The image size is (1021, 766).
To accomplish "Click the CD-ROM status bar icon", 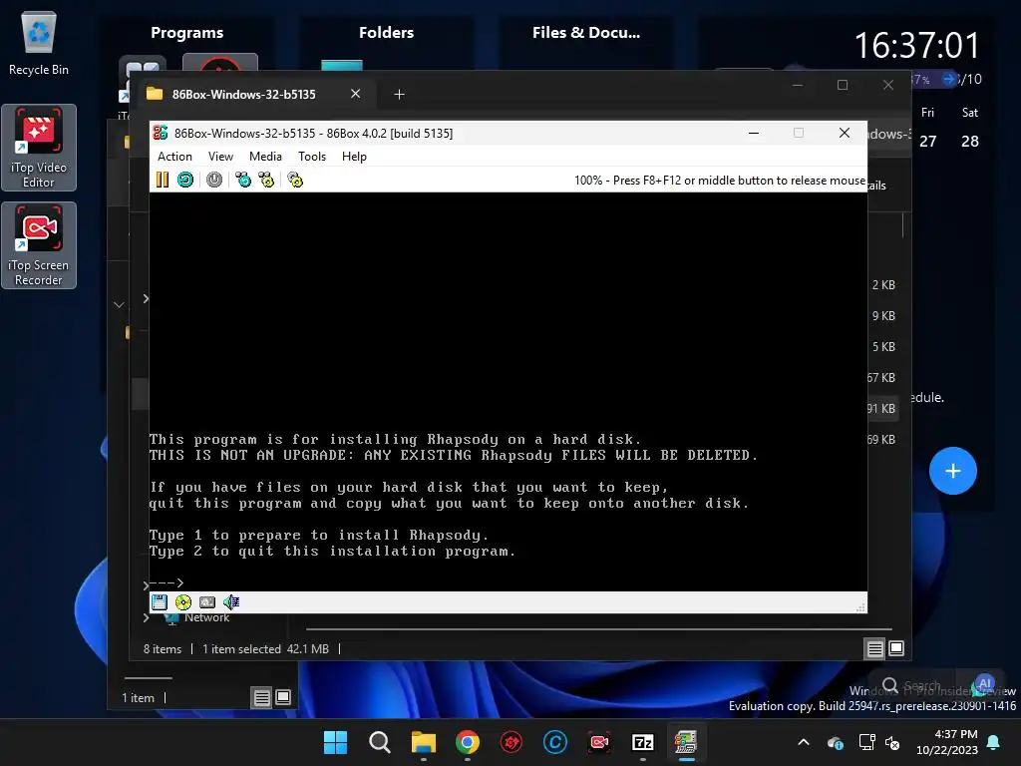I will (183, 602).
